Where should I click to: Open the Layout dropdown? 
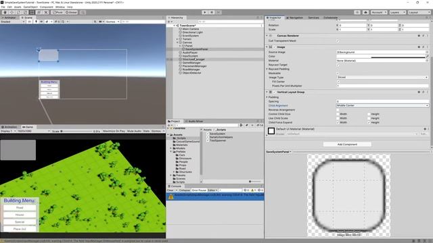[419, 12]
